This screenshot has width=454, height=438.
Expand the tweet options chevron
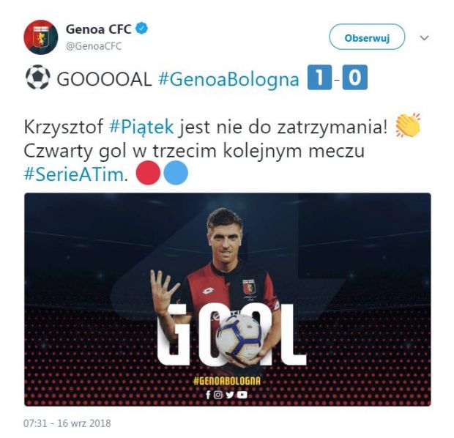click(x=424, y=37)
